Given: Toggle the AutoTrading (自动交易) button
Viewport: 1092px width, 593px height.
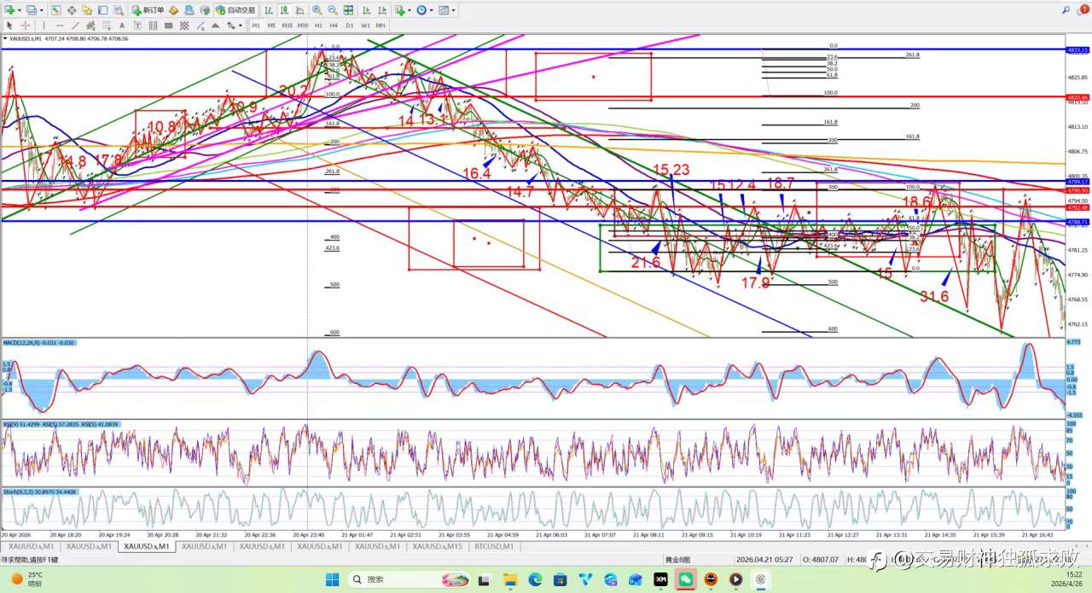Looking at the screenshot, I should tap(235, 10).
